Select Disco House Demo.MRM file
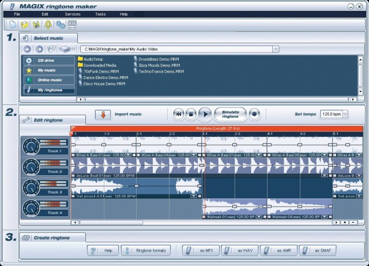The width and height of the screenshot is (369, 266). [x=102, y=84]
